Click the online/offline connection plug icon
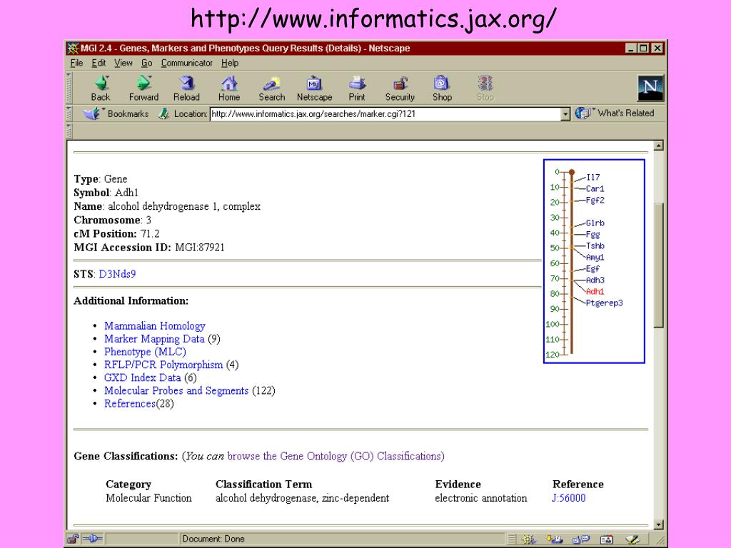 [92, 539]
